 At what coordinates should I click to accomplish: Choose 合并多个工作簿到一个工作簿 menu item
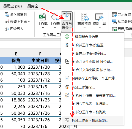coord(93,78)
